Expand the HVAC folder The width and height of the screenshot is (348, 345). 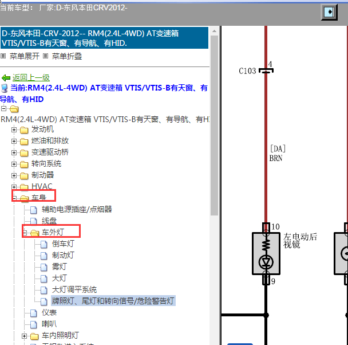click(x=14, y=187)
